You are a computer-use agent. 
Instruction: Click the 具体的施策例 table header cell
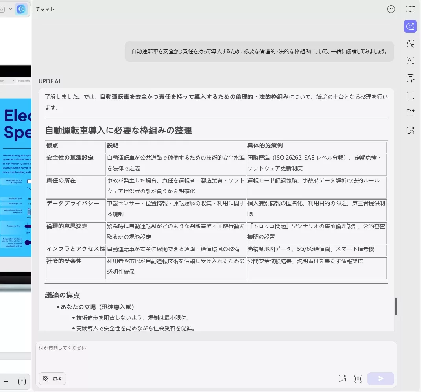[x=317, y=147]
